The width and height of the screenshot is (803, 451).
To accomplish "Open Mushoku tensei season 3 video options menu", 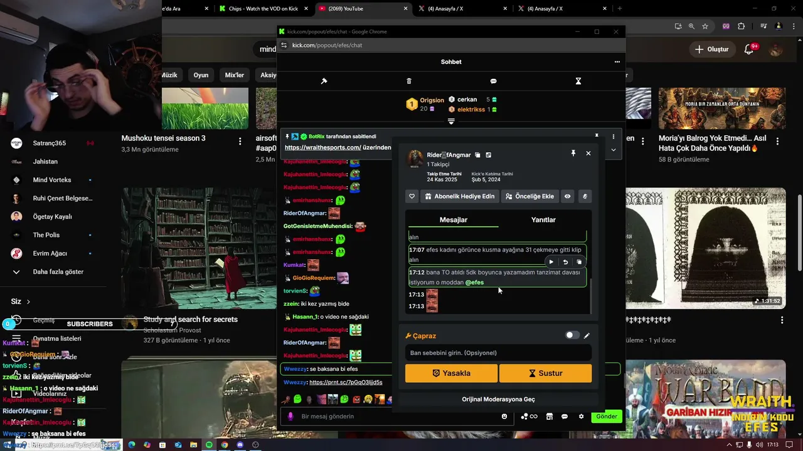I will 240,142.
